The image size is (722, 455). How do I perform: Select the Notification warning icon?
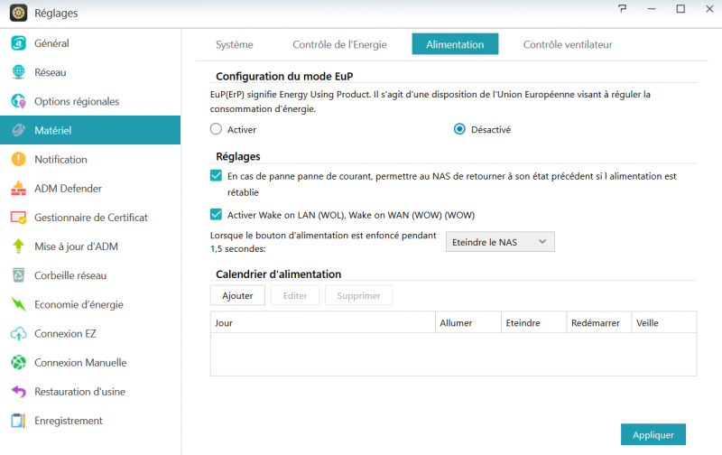18,160
